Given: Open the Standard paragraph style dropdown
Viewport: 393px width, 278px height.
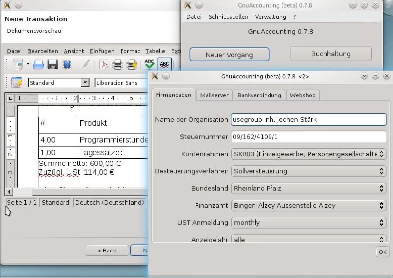Looking at the screenshot, I should click(86, 83).
